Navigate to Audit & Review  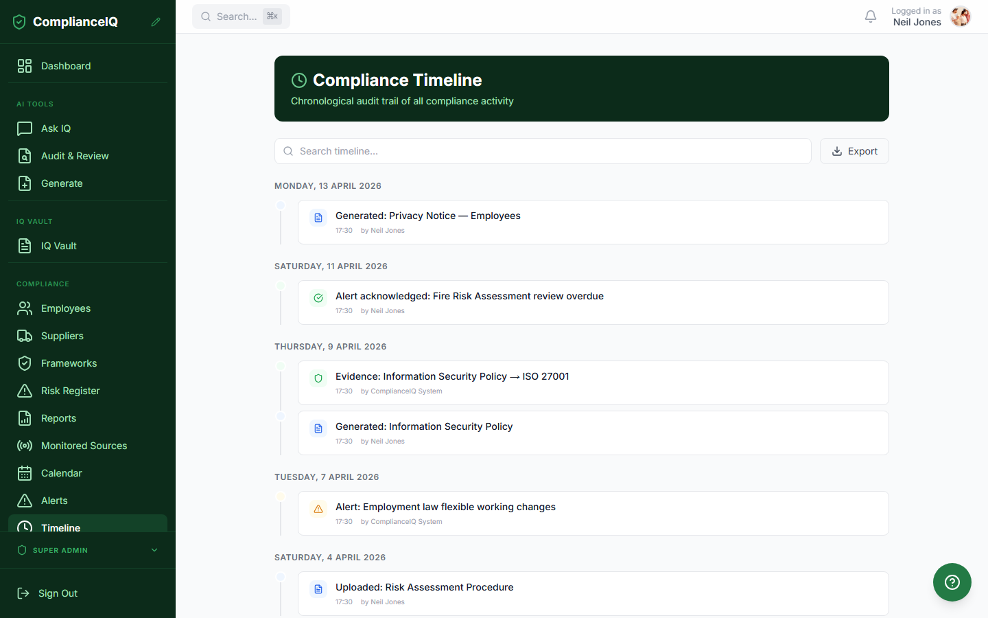(75, 156)
